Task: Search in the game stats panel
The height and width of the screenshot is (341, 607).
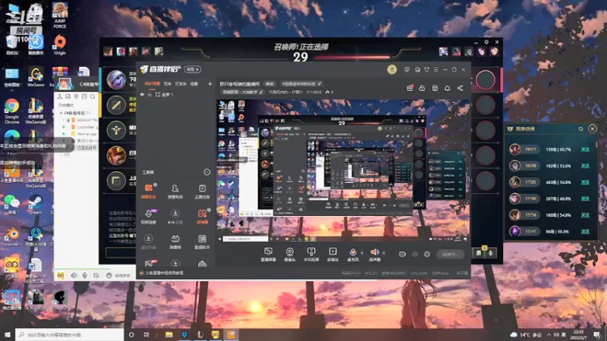Action: pos(580,129)
